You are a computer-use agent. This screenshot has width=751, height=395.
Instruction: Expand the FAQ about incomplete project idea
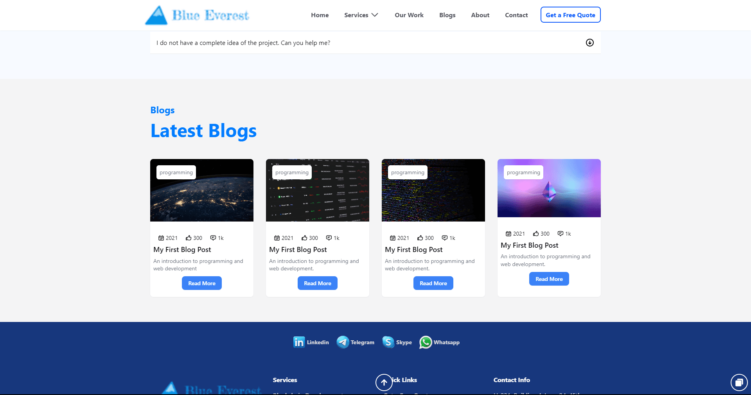coord(375,43)
